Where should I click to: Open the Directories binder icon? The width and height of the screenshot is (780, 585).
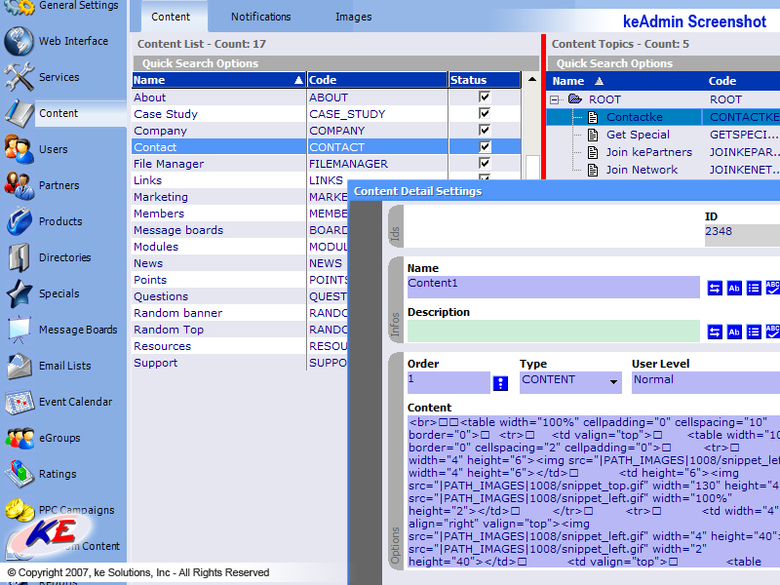[19, 257]
